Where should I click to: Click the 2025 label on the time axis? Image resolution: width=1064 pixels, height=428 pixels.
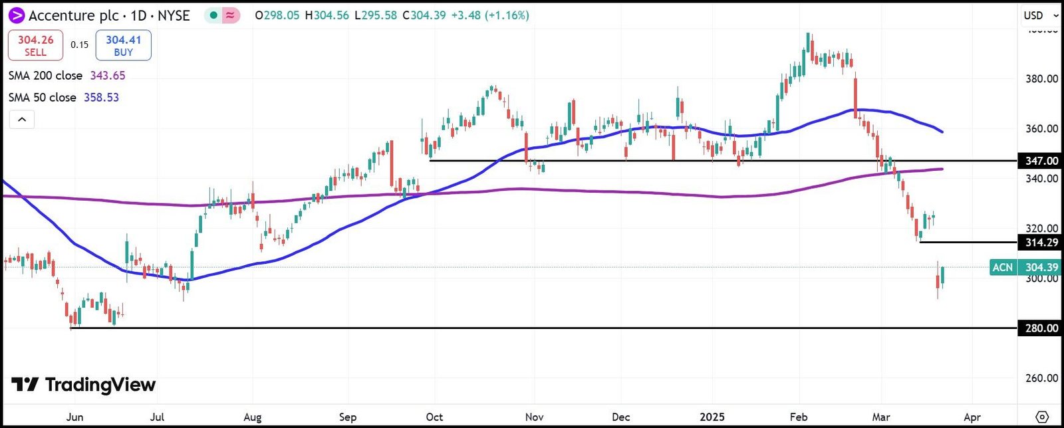pyautogui.click(x=712, y=417)
